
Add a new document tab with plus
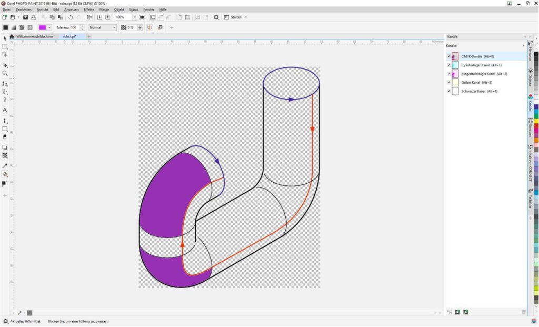[x=88, y=36]
